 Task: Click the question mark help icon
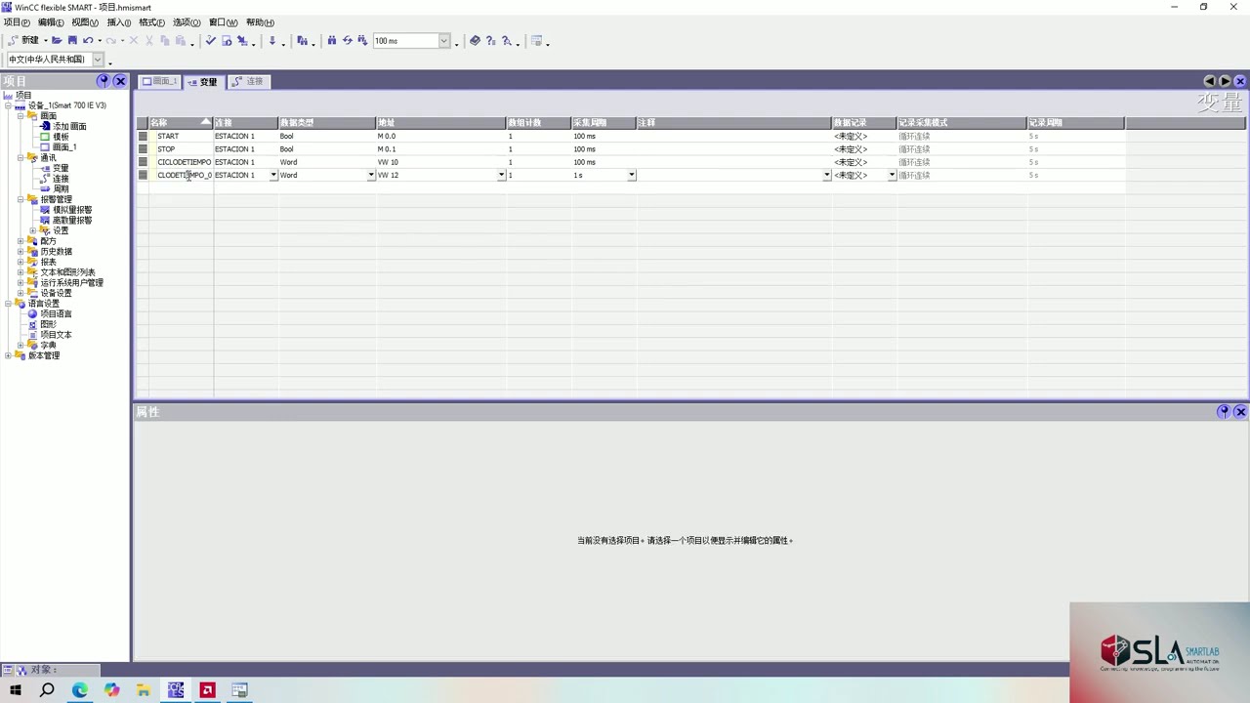pos(490,41)
